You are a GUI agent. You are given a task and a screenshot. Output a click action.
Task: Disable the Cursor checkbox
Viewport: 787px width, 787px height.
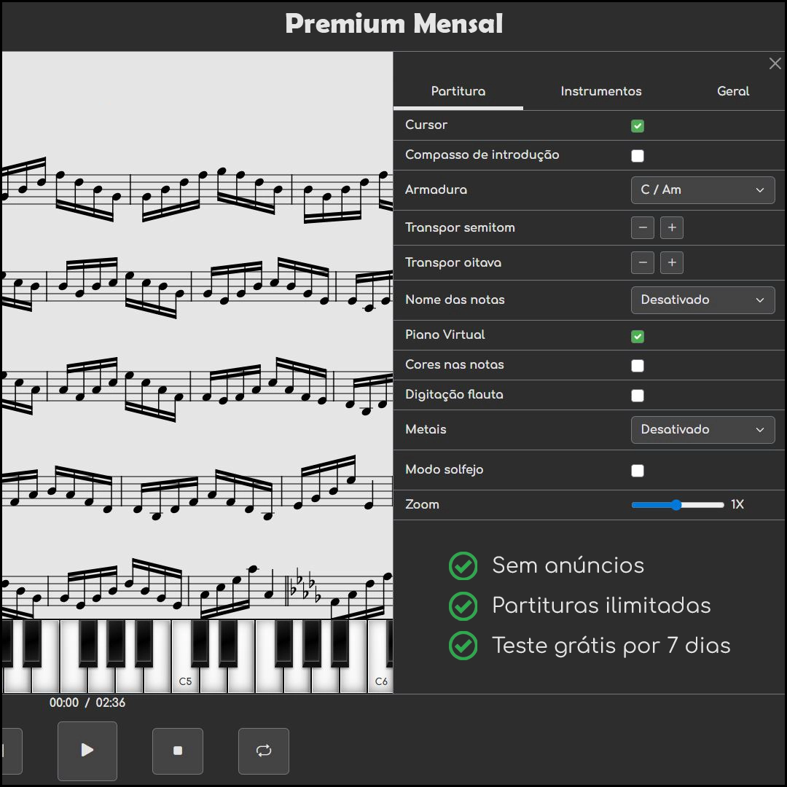(638, 126)
